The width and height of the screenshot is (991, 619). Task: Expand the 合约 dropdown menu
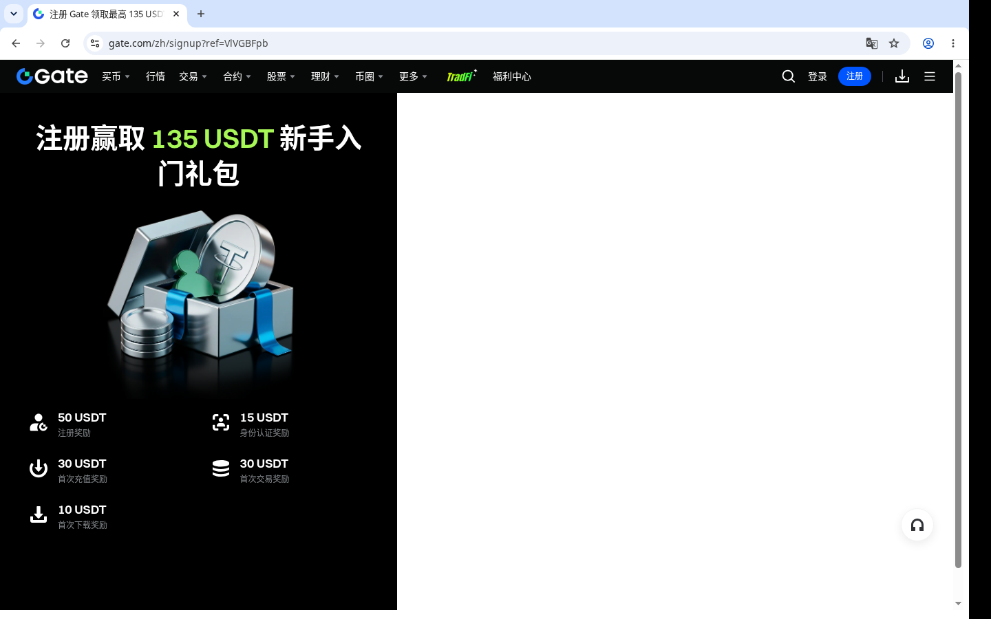click(x=237, y=76)
